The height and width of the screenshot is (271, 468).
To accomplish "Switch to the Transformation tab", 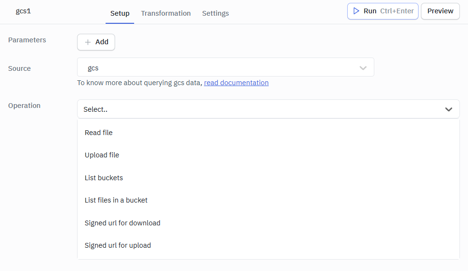I will [x=166, y=13].
